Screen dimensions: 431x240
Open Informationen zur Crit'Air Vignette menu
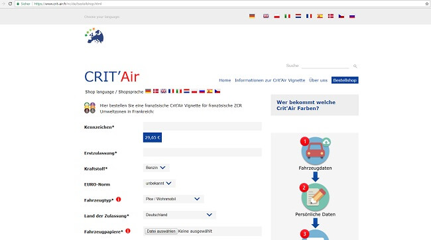[x=270, y=80]
